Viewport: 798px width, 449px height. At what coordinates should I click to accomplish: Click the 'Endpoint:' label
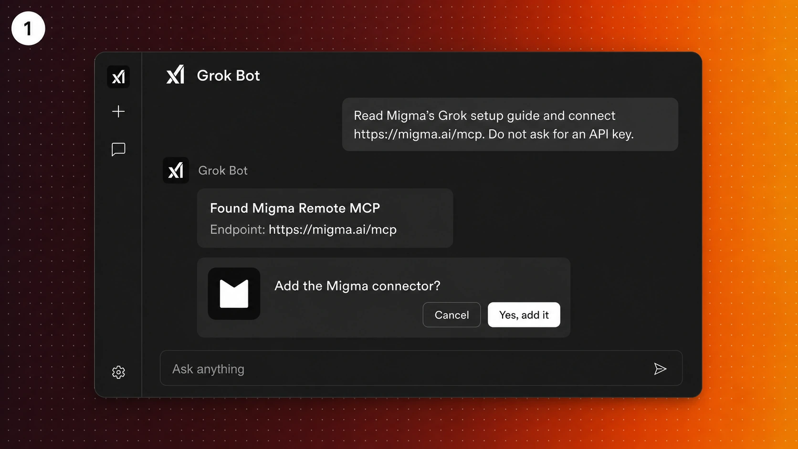point(238,230)
